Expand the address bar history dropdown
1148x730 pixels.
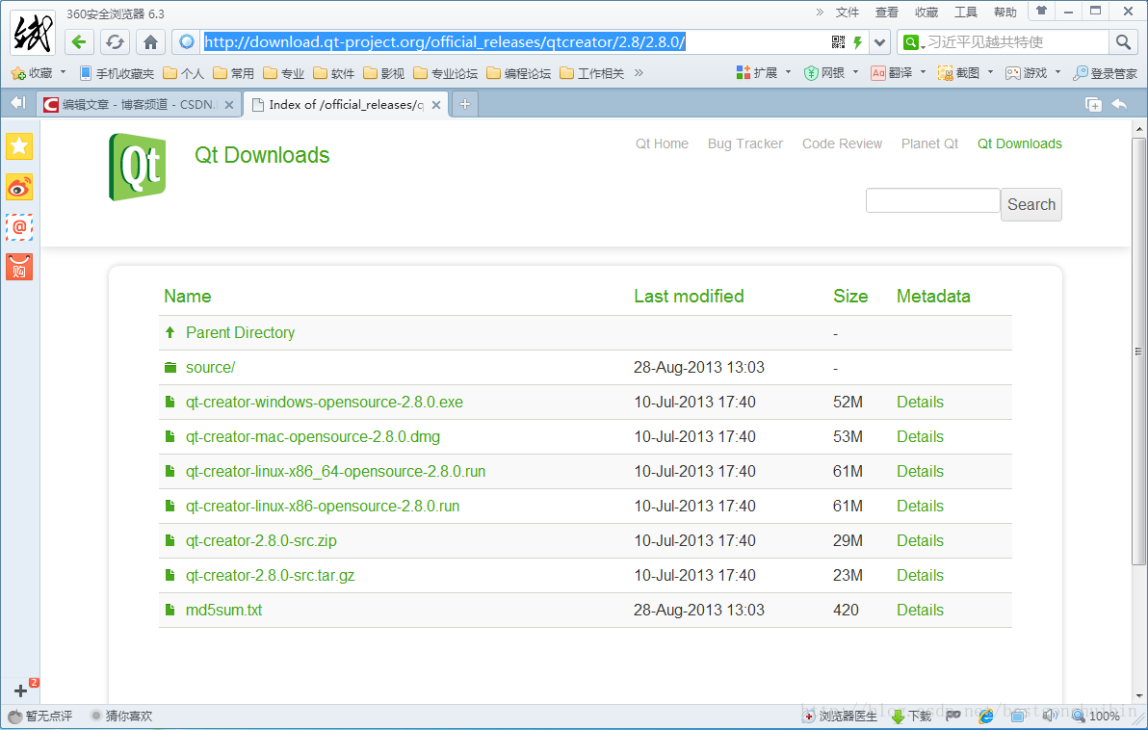pyautogui.click(x=879, y=41)
